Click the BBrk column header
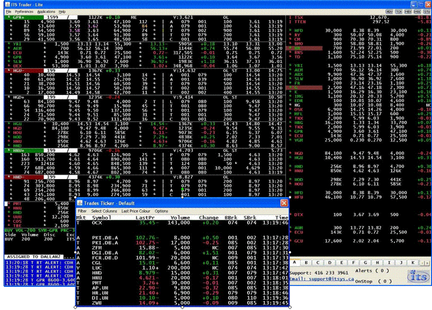 click(x=231, y=217)
